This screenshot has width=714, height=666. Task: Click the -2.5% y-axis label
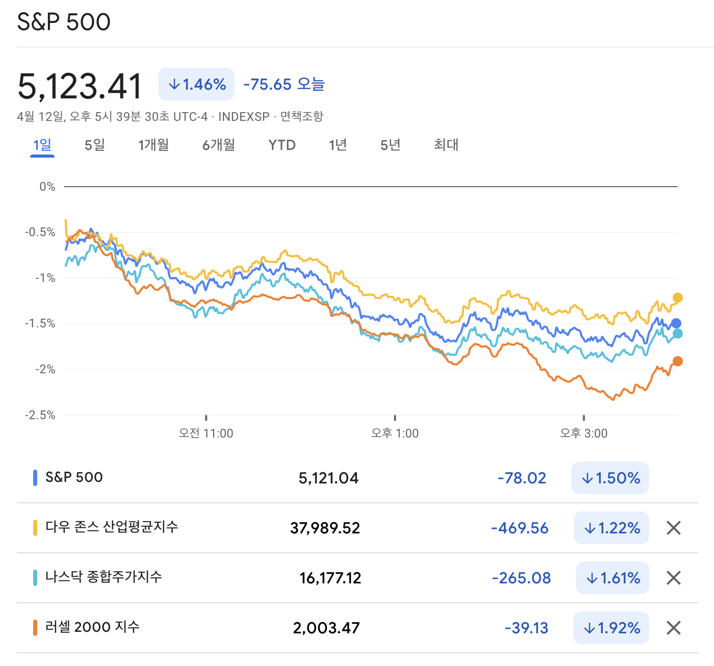tap(40, 415)
